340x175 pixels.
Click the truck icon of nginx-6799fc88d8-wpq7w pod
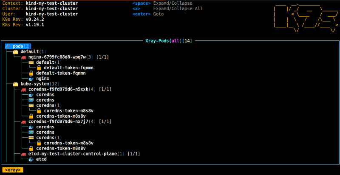pos(23,57)
